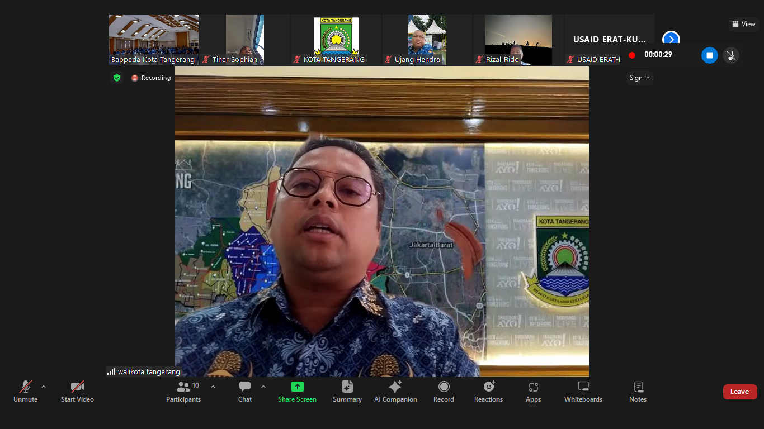Open the Reactions menu
Image resolution: width=764 pixels, height=429 pixels.
pos(488,391)
